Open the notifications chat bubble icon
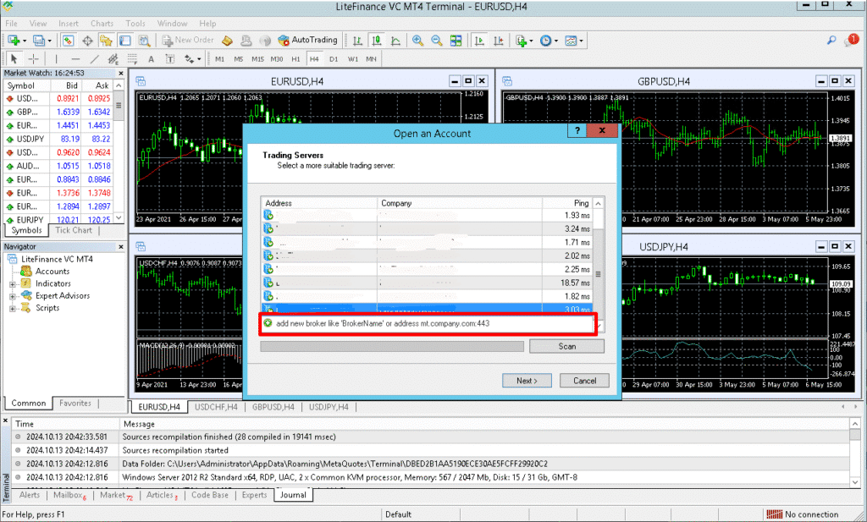The image size is (867, 522). [852, 40]
